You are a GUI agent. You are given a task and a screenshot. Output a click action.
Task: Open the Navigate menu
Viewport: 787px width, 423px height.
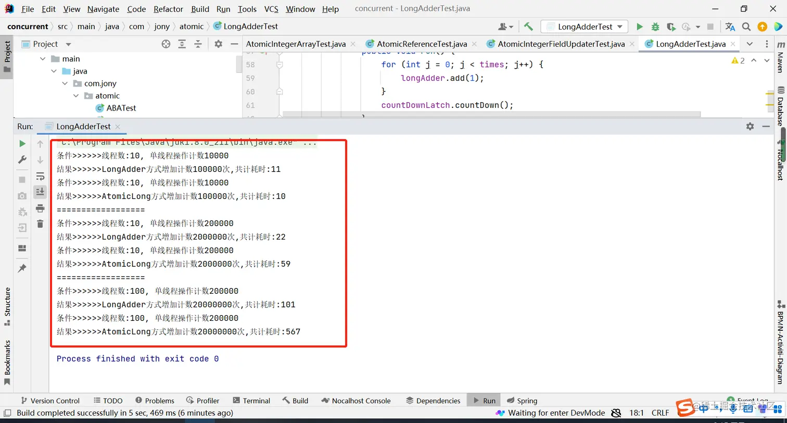103,9
